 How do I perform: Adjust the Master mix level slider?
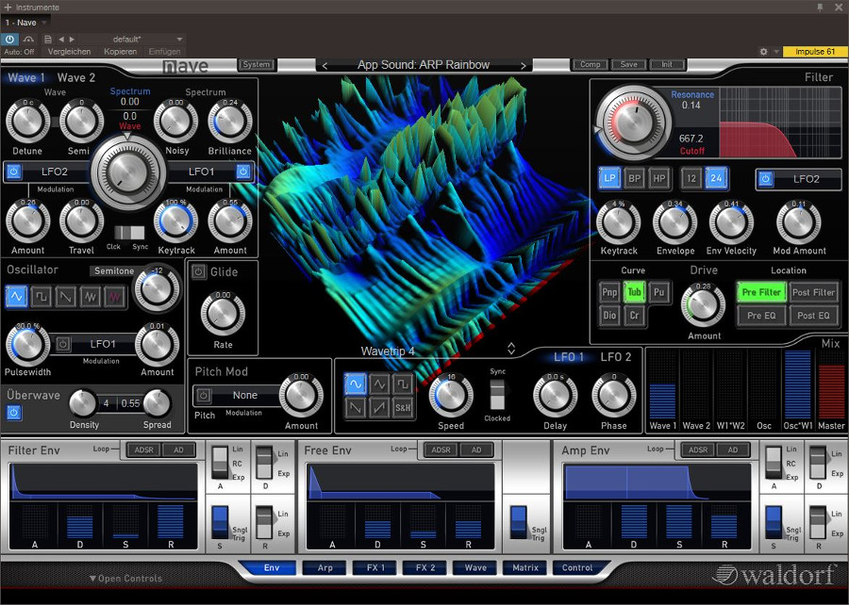(x=831, y=384)
